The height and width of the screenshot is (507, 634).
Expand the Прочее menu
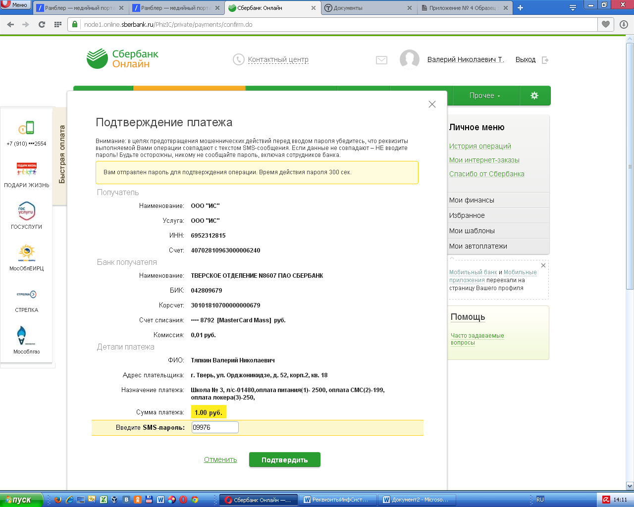click(485, 96)
